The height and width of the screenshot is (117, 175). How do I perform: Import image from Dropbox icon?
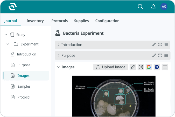click(157, 67)
